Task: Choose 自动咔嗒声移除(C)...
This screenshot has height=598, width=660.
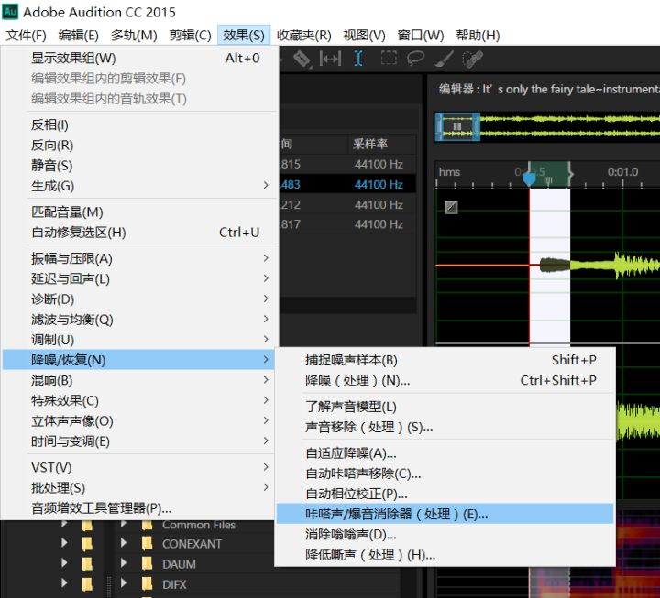Action: coord(445,473)
